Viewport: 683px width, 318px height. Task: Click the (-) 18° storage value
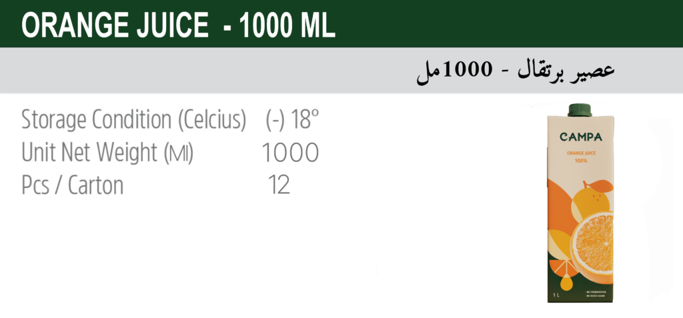click(292, 119)
